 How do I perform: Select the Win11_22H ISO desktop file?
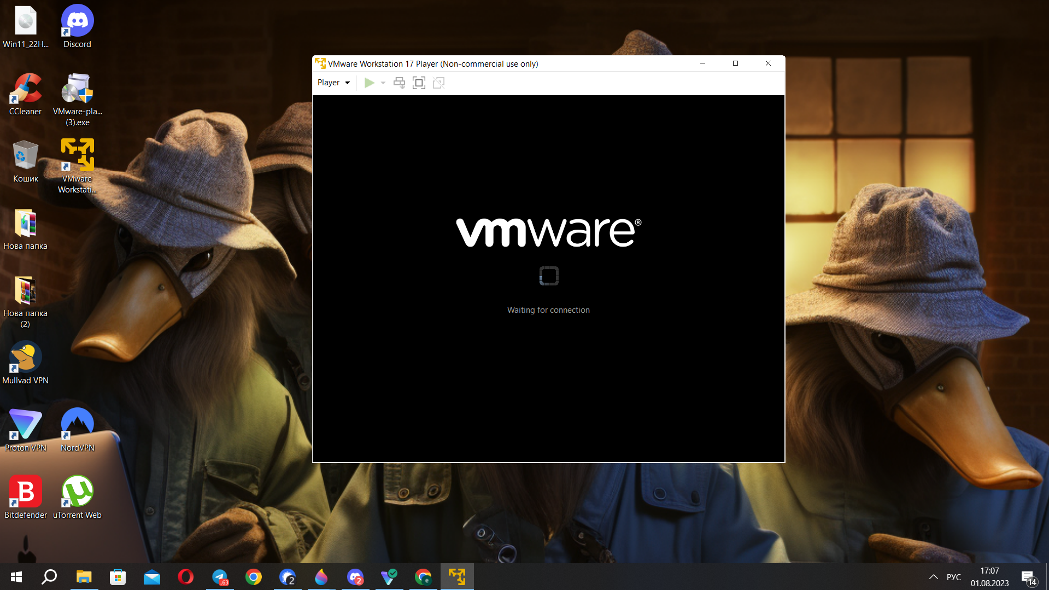coord(26,27)
